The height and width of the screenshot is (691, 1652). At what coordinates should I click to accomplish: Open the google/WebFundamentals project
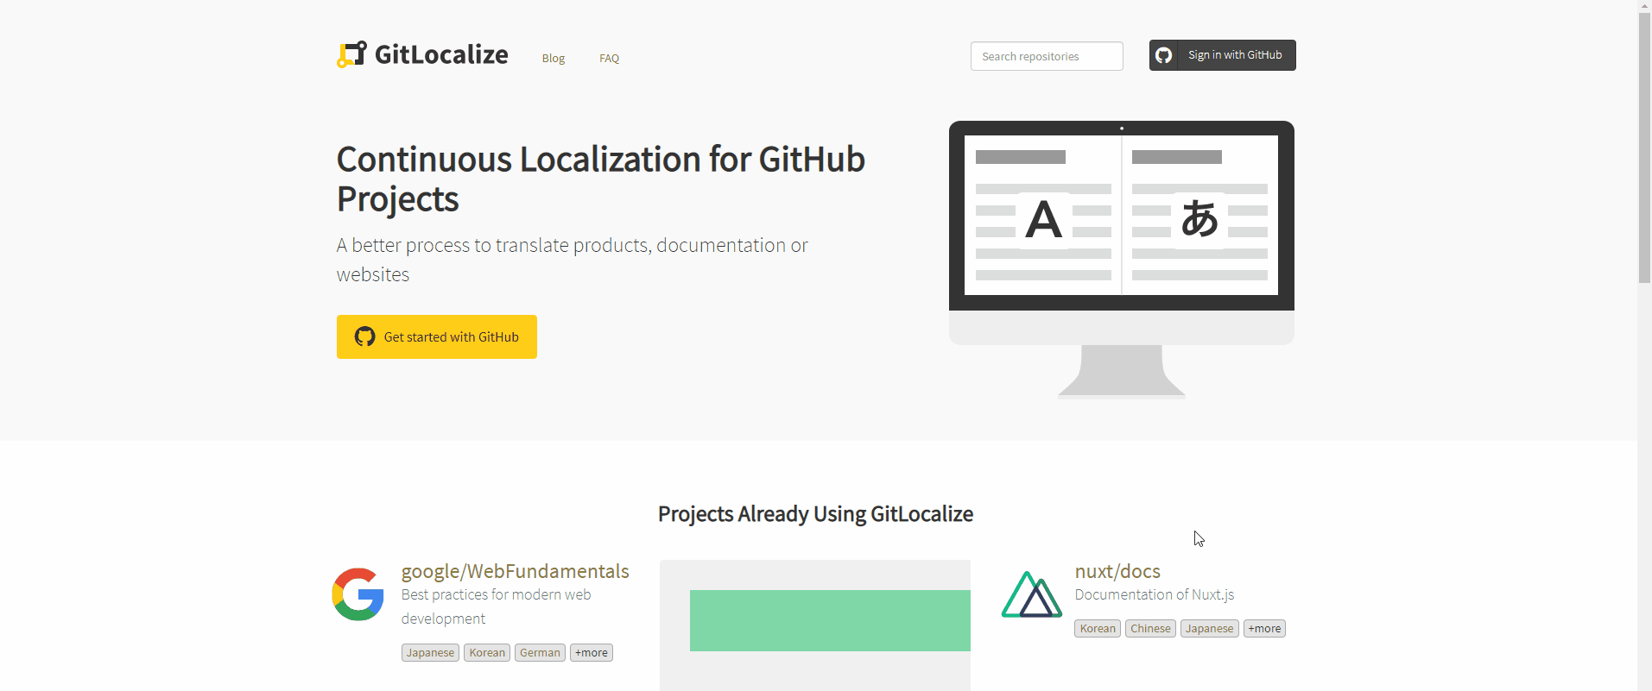[x=516, y=571]
